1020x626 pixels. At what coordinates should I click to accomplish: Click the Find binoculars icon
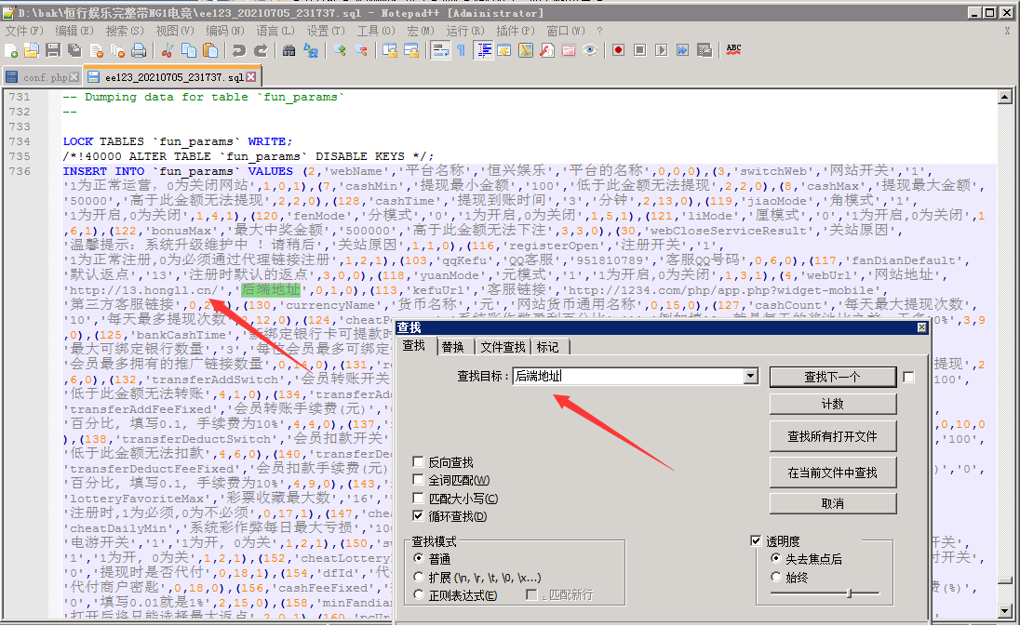(289, 51)
